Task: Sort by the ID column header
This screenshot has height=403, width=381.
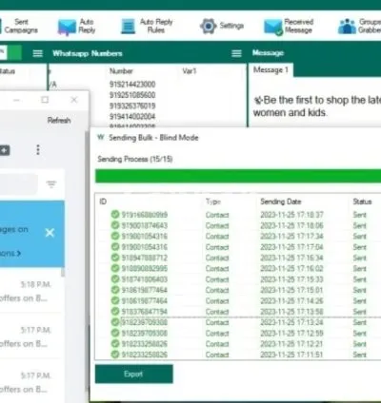Action: (x=103, y=201)
